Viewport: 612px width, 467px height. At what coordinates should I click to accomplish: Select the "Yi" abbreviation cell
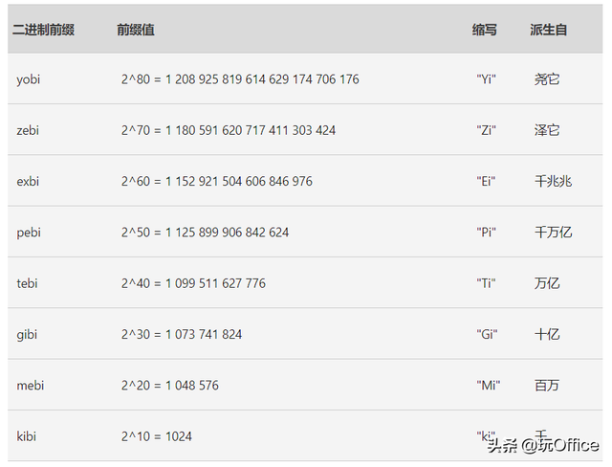click(487, 79)
